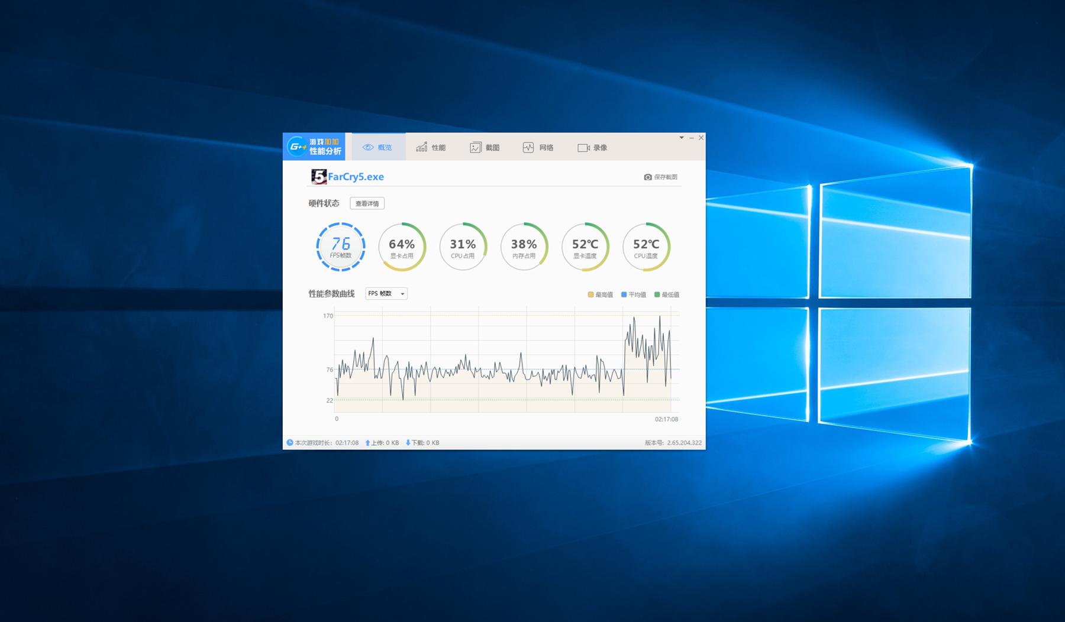Click the 02:17:08 chart time axis label
The height and width of the screenshot is (622, 1065).
(666, 419)
